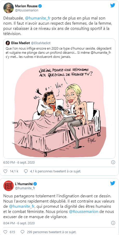Click Twitter bird logo on L'Humanité tweet
The height and width of the screenshot is (235, 119).
[113, 183]
